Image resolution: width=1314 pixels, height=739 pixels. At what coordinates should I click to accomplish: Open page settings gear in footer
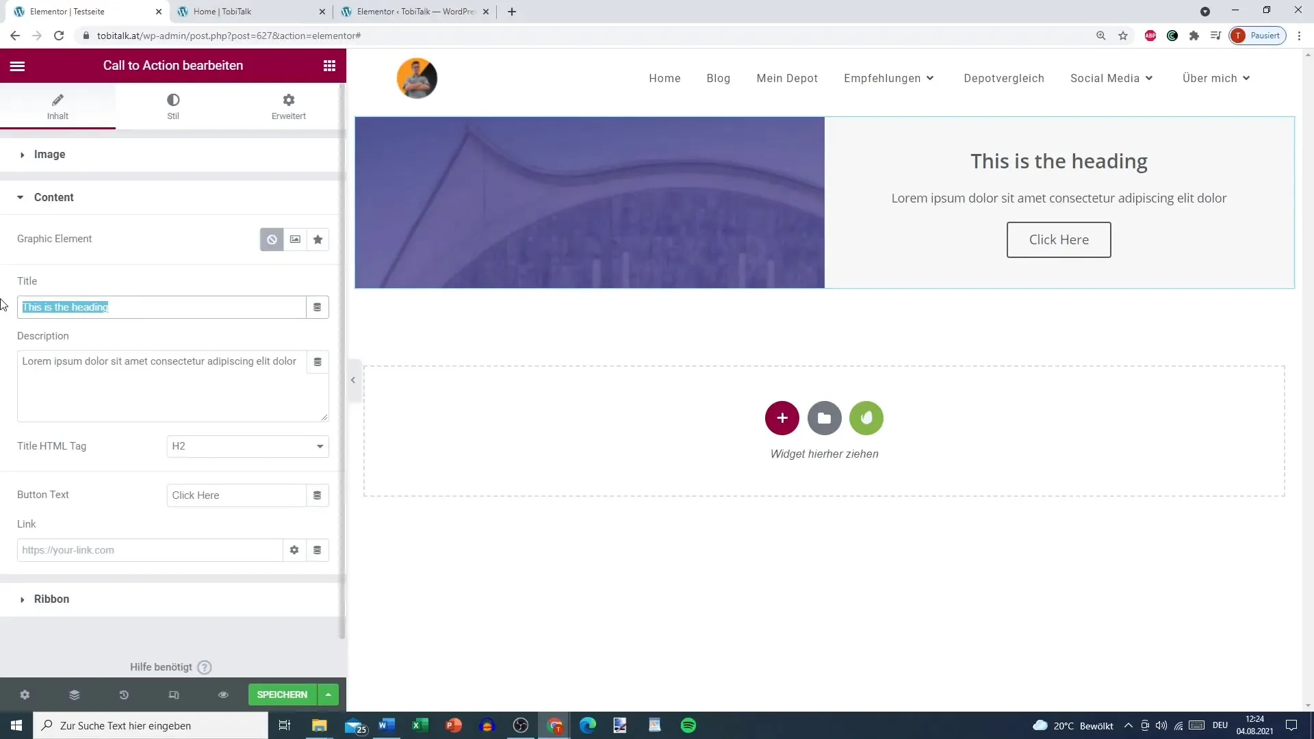[x=25, y=695]
